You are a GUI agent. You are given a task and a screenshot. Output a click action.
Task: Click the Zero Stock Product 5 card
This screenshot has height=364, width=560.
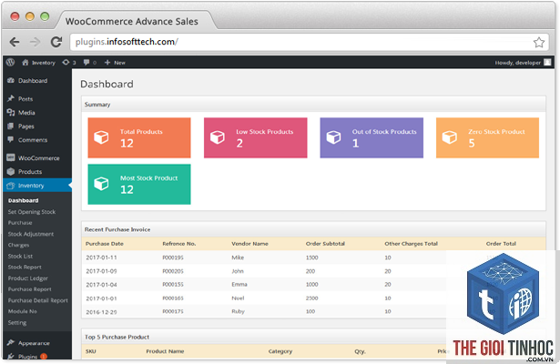[x=487, y=137]
